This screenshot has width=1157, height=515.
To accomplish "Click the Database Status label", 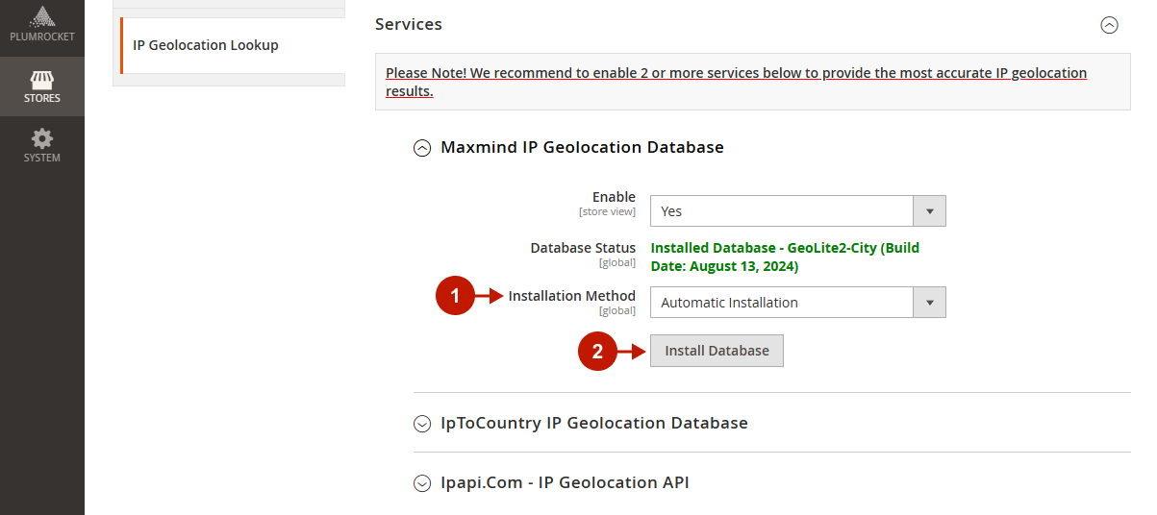I will point(583,248).
